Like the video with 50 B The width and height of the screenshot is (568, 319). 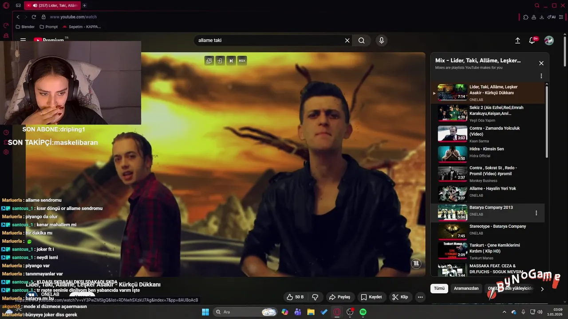(x=296, y=297)
